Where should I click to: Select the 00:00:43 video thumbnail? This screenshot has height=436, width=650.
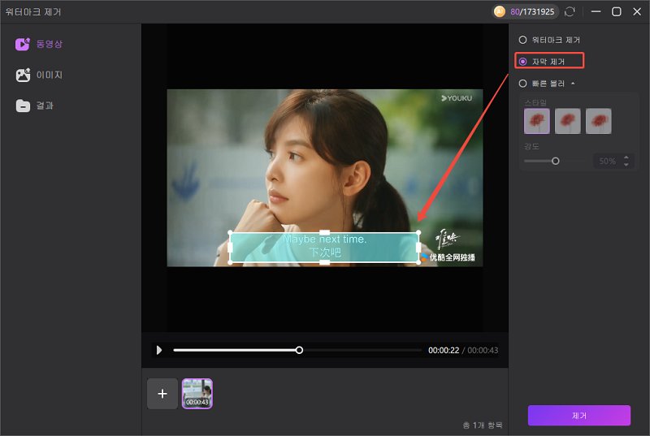click(197, 393)
